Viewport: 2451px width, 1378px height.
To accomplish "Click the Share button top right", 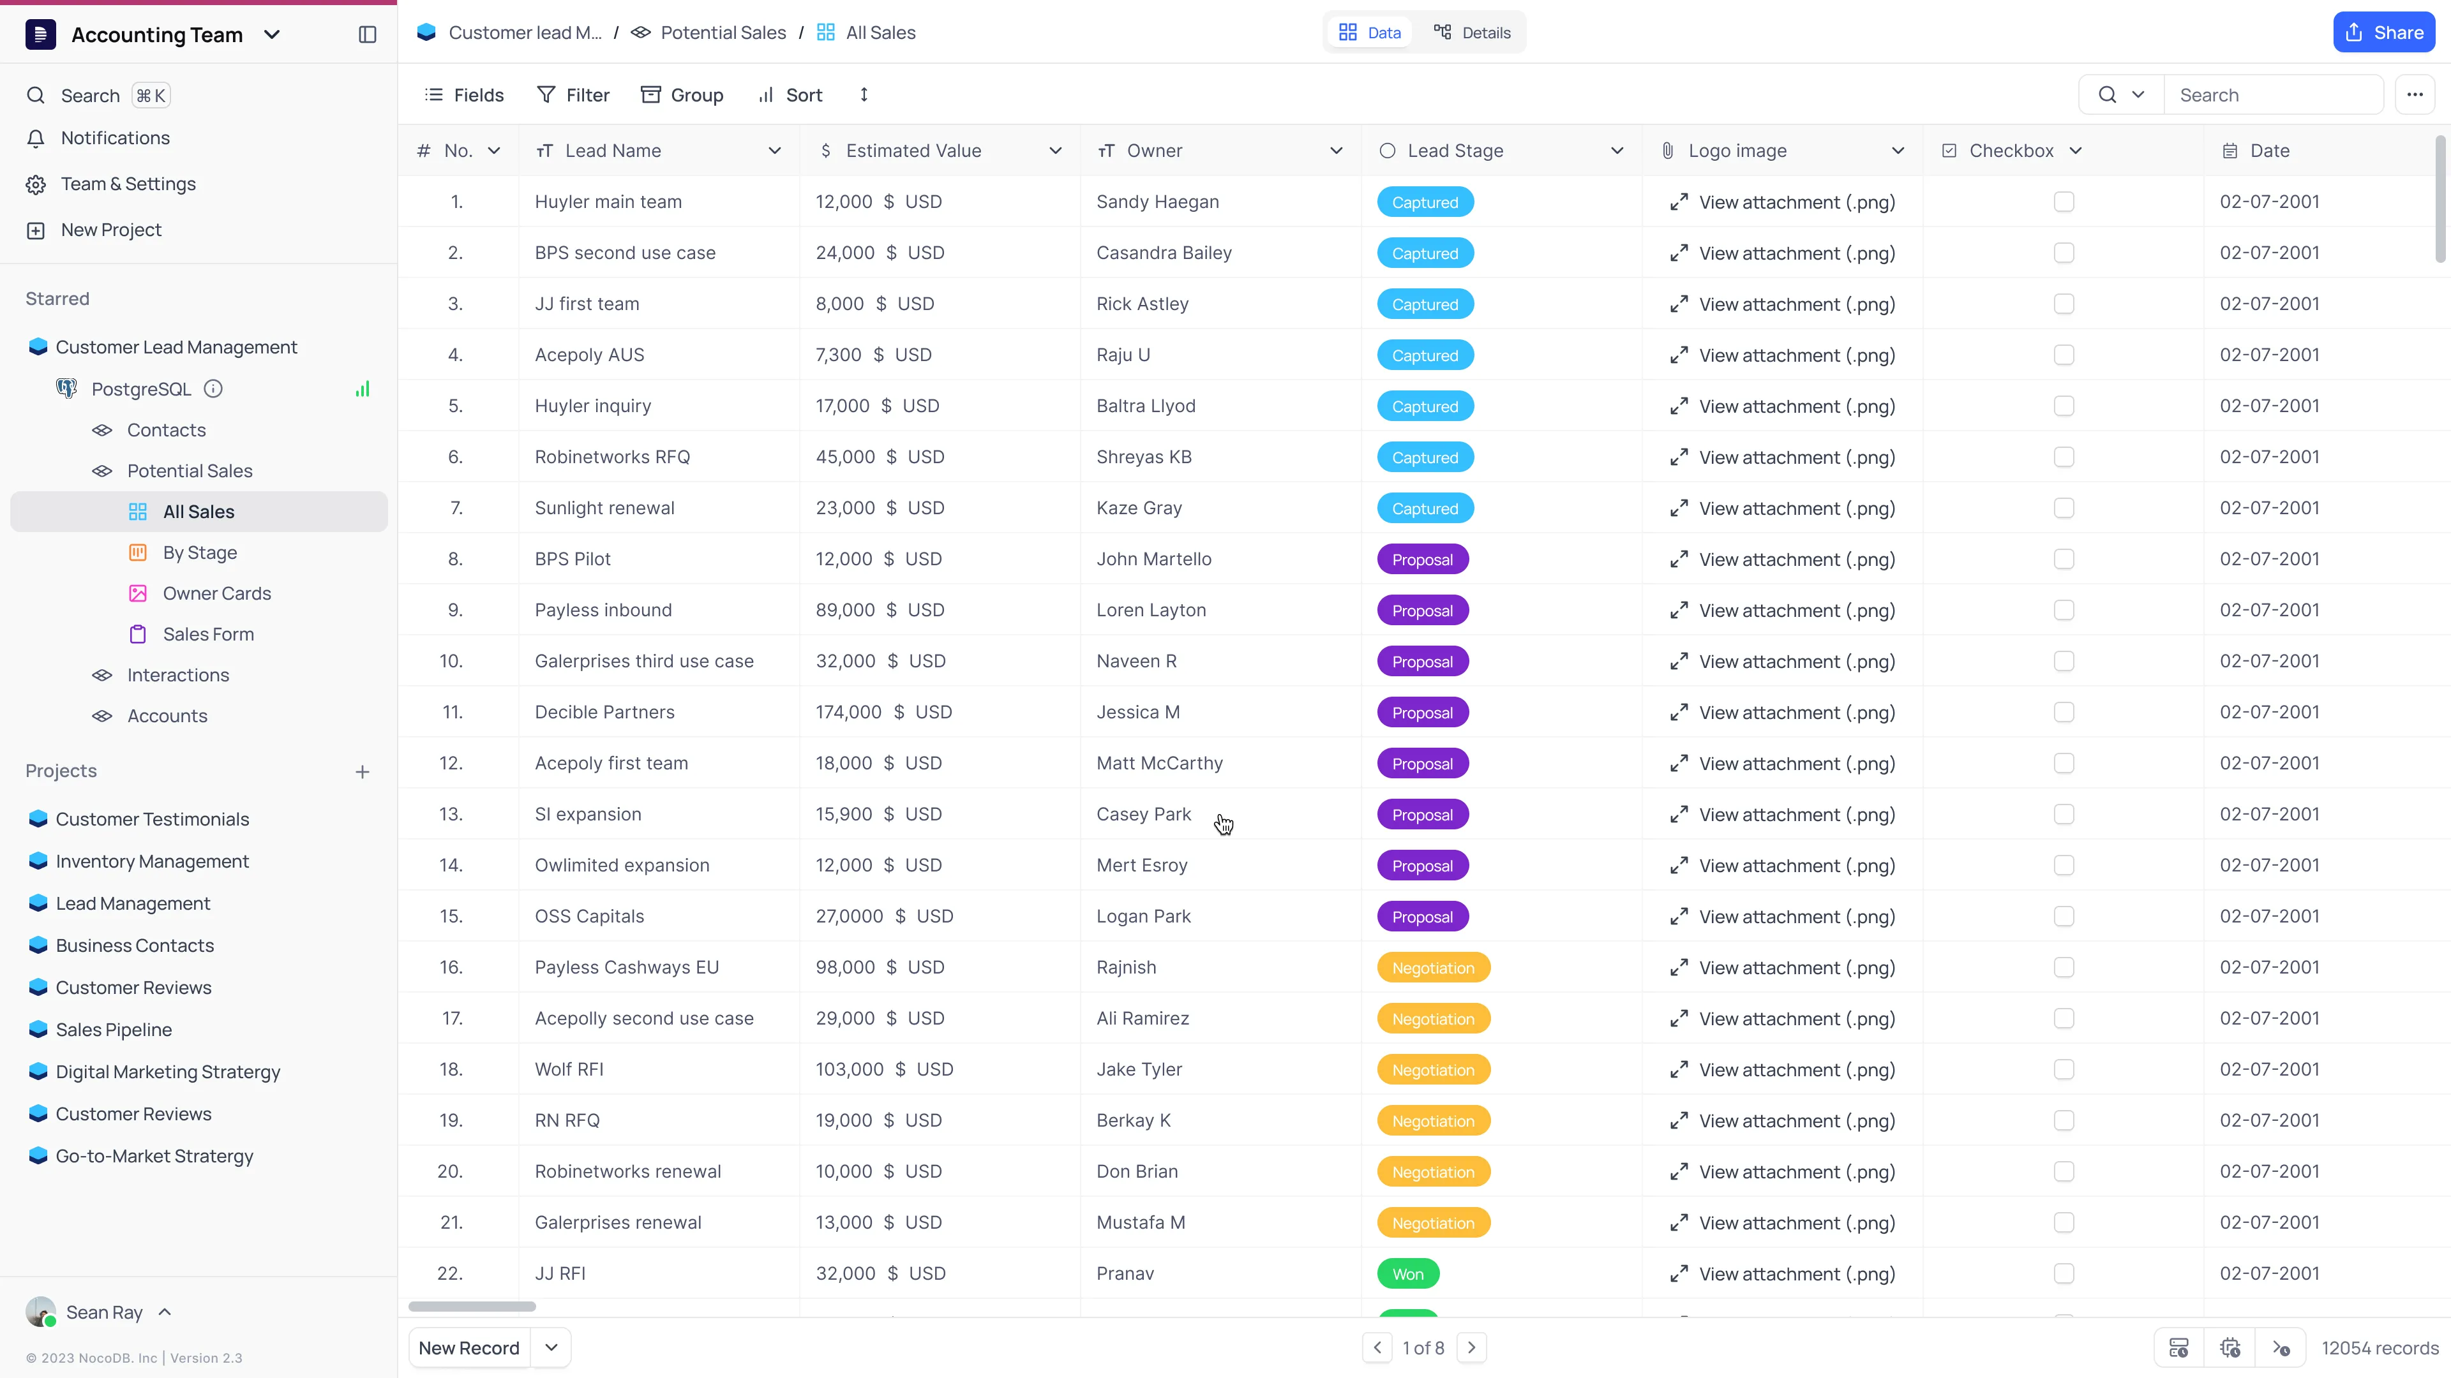I will [x=2387, y=32].
